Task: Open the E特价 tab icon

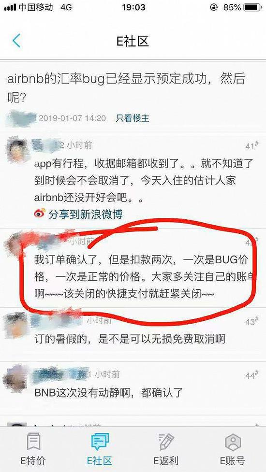Action: [x=33, y=442]
